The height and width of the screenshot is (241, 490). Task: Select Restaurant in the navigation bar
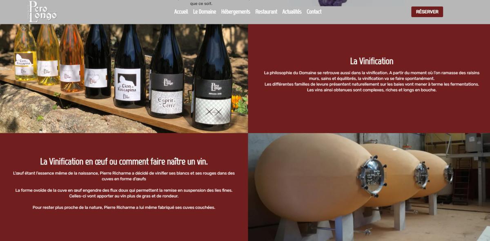(266, 12)
